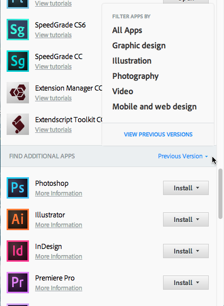The width and height of the screenshot is (224, 306).
Task: Filter apps by Video
Action: pos(122,91)
